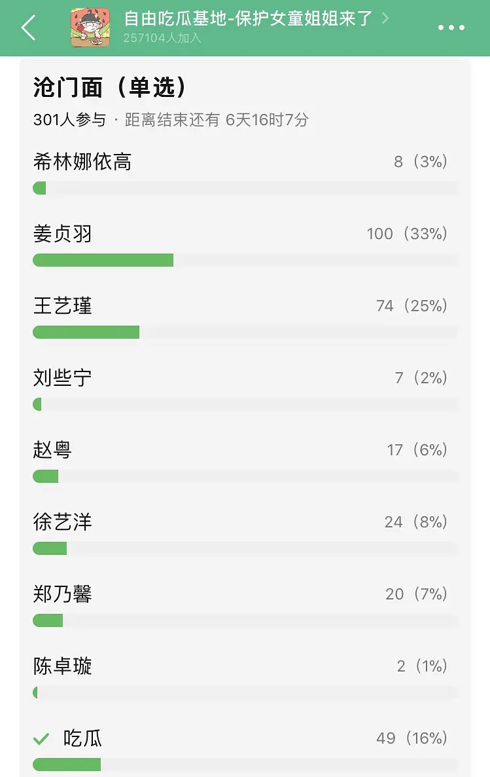Viewport: 490px width, 777px height.
Task: Tap the 257104人加入 member count
Action: click(162, 38)
